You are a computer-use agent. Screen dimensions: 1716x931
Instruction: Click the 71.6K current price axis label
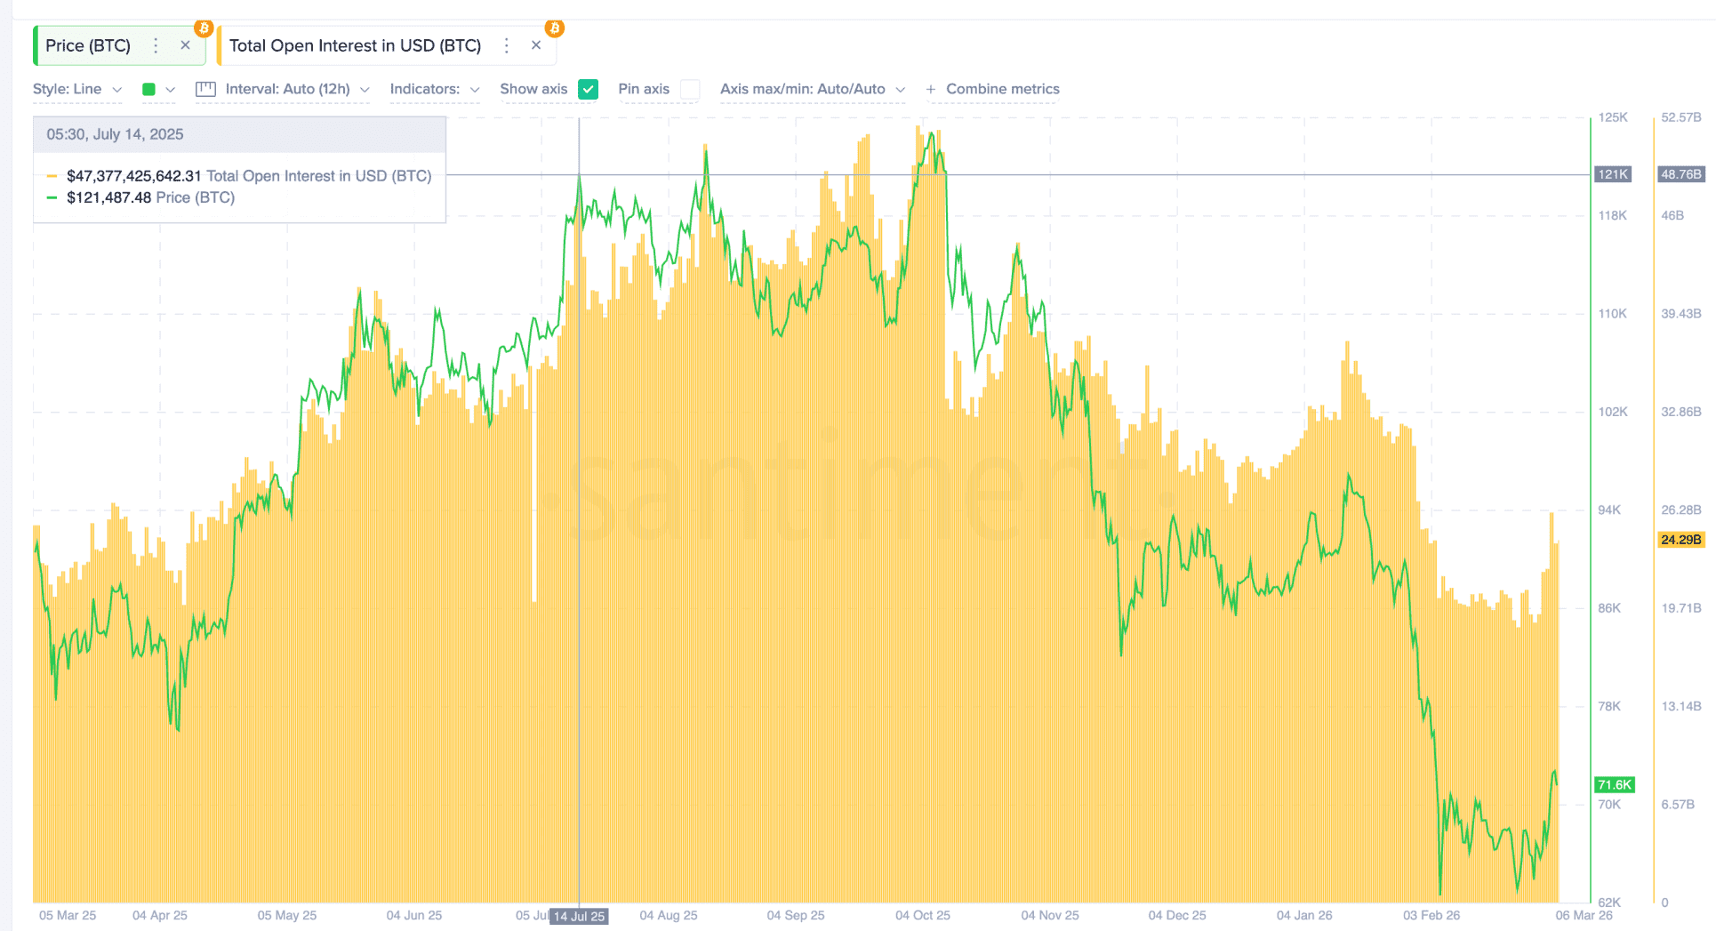click(1614, 784)
